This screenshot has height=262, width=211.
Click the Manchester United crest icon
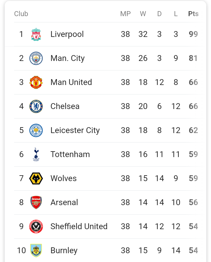coord(36,82)
